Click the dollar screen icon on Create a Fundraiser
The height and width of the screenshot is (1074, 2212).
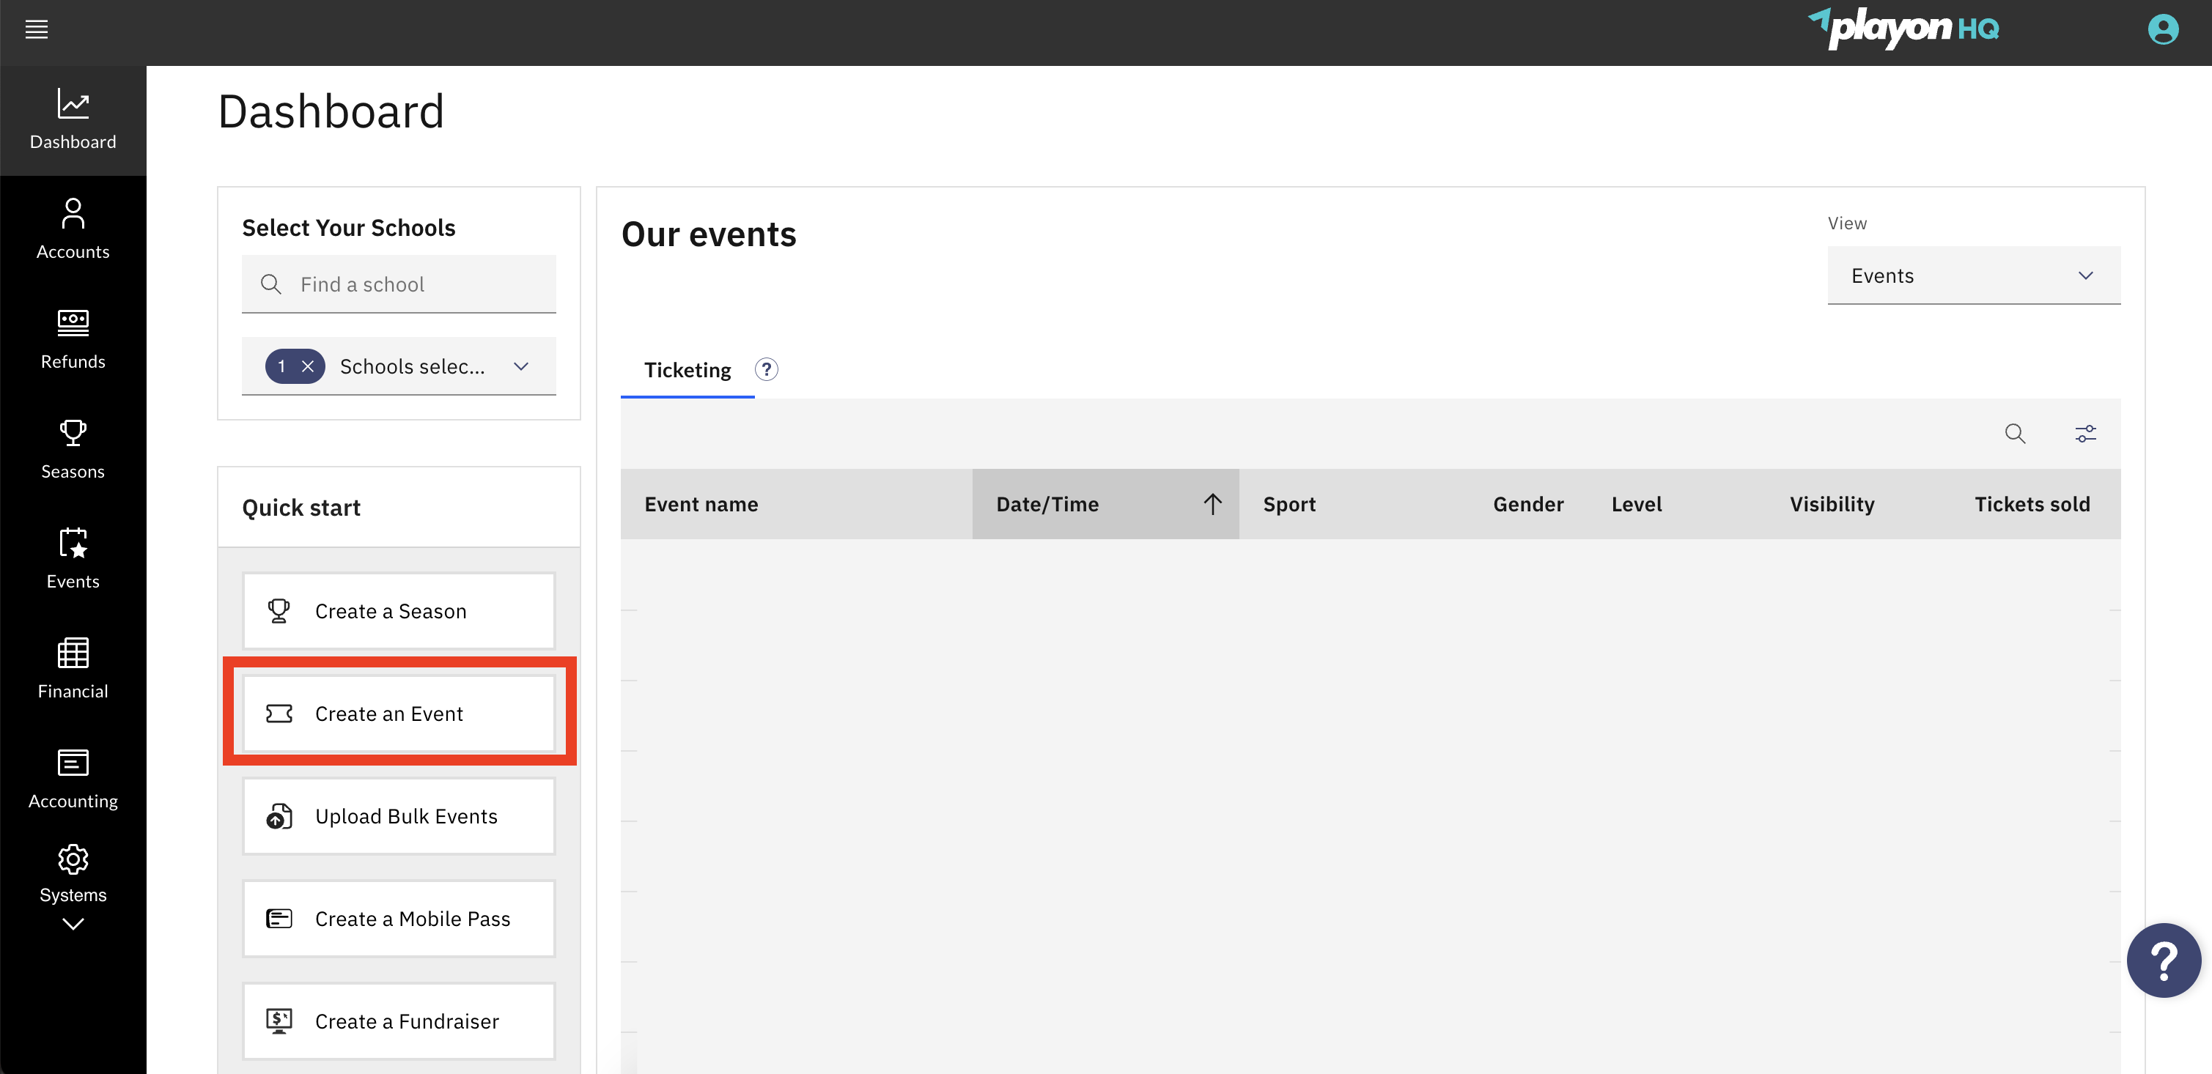[279, 1021]
